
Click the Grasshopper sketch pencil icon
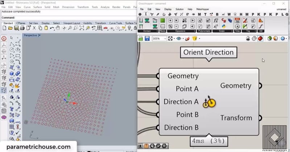pyautogui.click(x=187, y=38)
